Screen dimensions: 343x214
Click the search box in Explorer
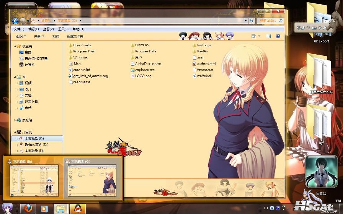tap(270, 21)
